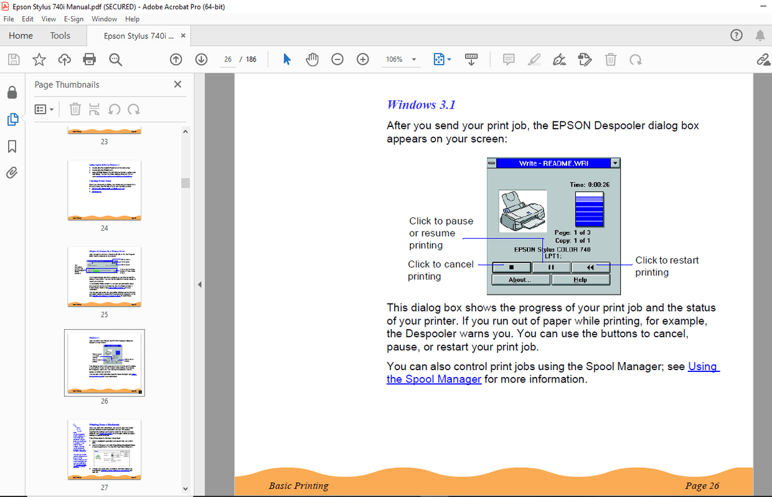Toggle the Bookmarks navigation panel

[12, 146]
